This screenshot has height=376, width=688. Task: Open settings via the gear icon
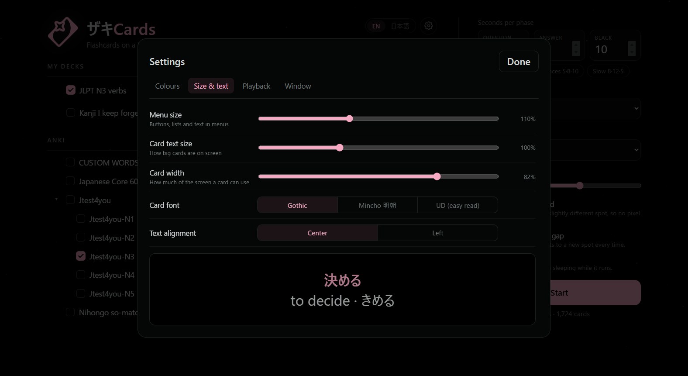point(429,26)
